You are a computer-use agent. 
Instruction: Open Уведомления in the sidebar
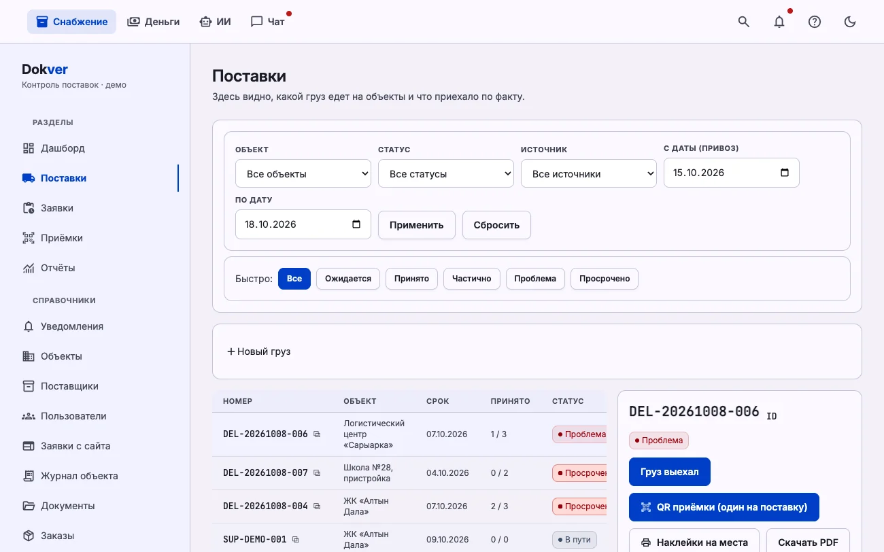pyautogui.click(x=95, y=326)
